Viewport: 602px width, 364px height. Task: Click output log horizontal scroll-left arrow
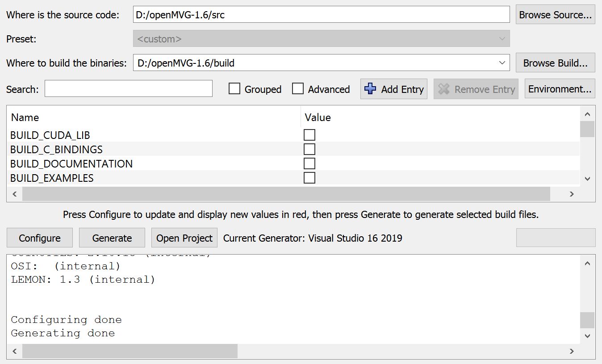coord(14,351)
